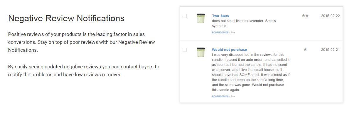Image resolution: width=352 pixels, height=116 pixels.
Task: Click the paragraph about positive reviews
Action: coord(82,42)
